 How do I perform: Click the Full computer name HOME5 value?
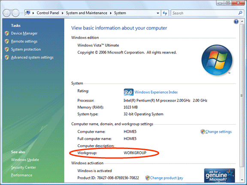pos(130,139)
